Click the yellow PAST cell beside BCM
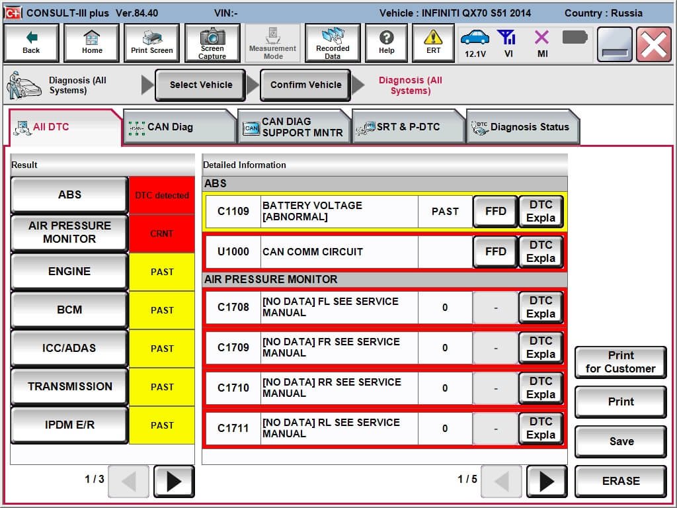Image resolution: width=677 pixels, height=508 pixels. 162,310
